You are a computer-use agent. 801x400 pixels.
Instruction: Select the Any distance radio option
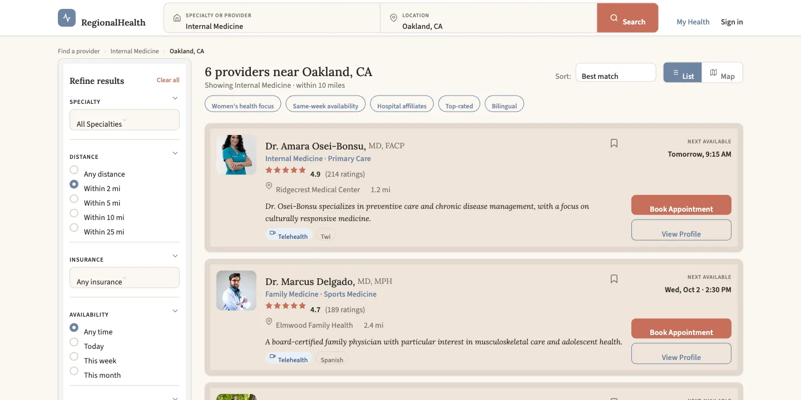(74, 170)
